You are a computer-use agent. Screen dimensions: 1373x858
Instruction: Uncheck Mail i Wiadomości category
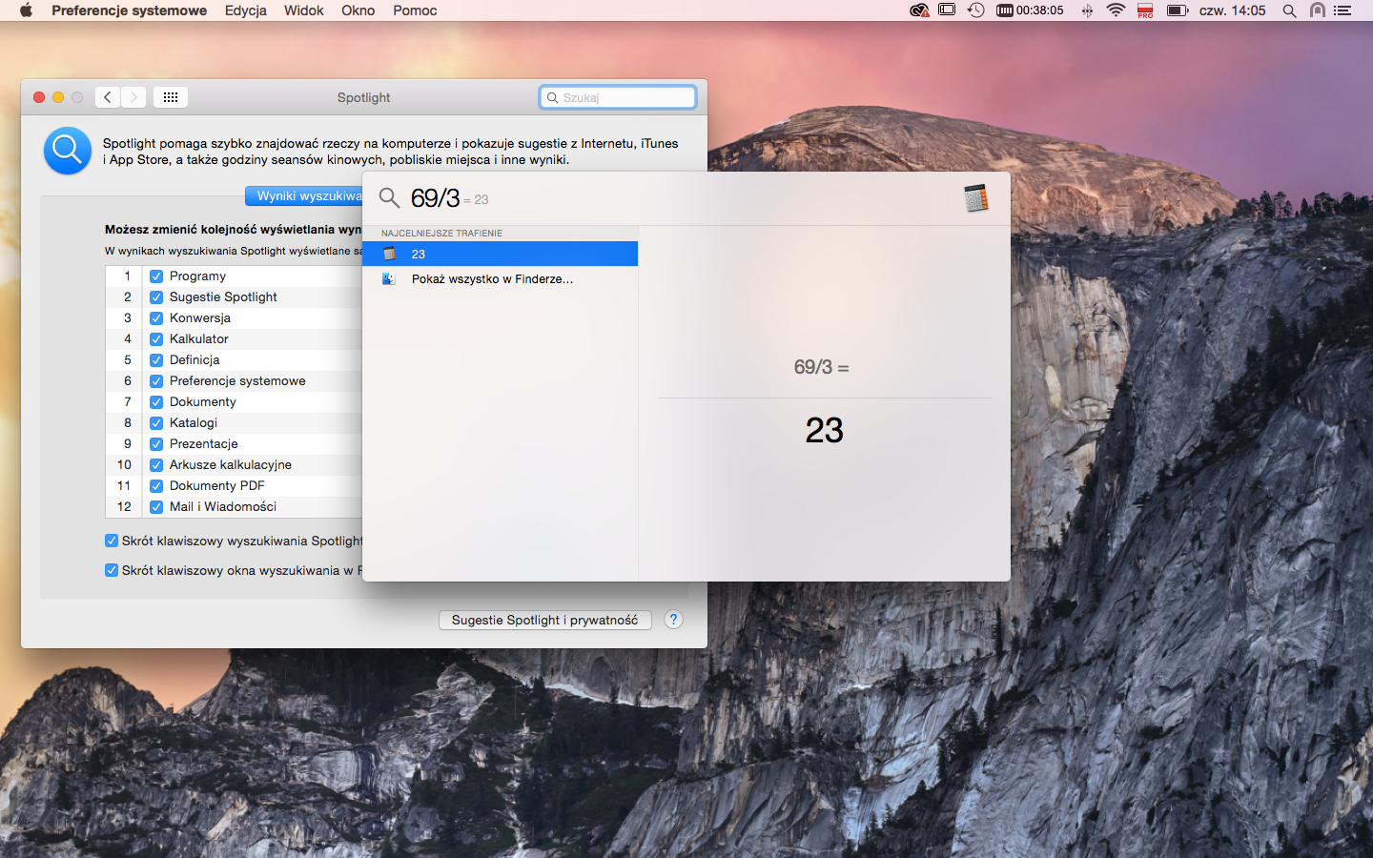(x=156, y=507)
